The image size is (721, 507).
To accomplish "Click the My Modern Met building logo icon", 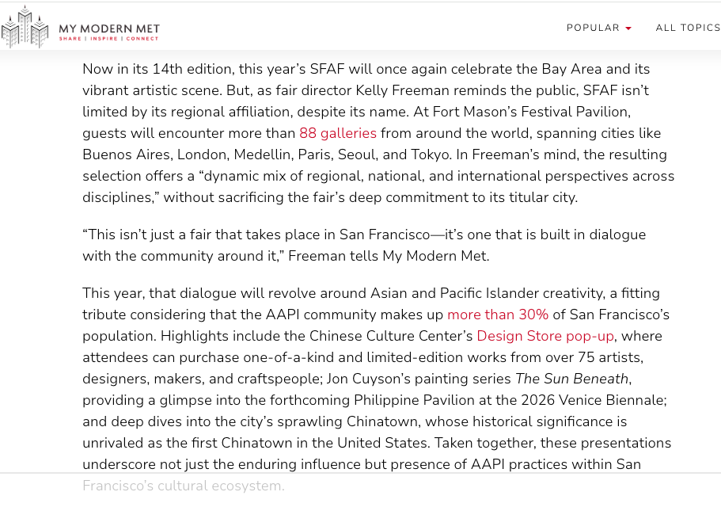I will 25,27.
